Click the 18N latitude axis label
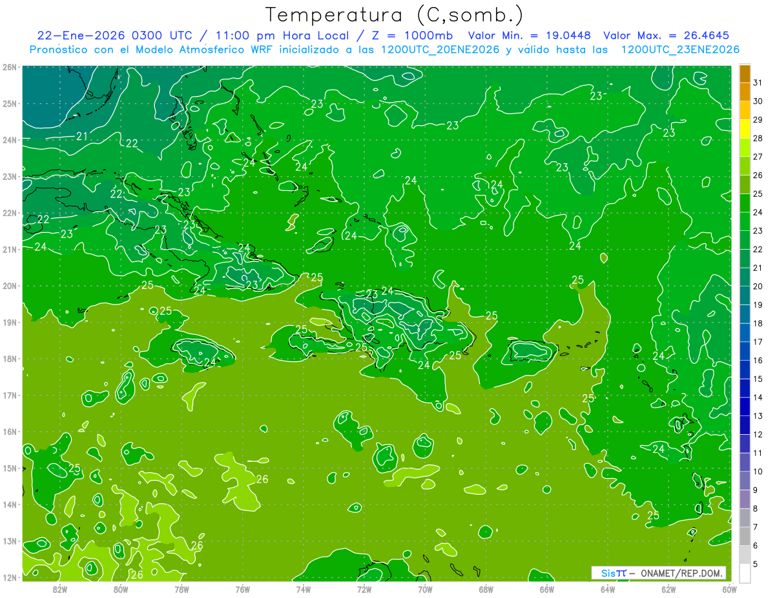Image resolution: width=775 pixels, height=598 pixels. pos(10,359)
